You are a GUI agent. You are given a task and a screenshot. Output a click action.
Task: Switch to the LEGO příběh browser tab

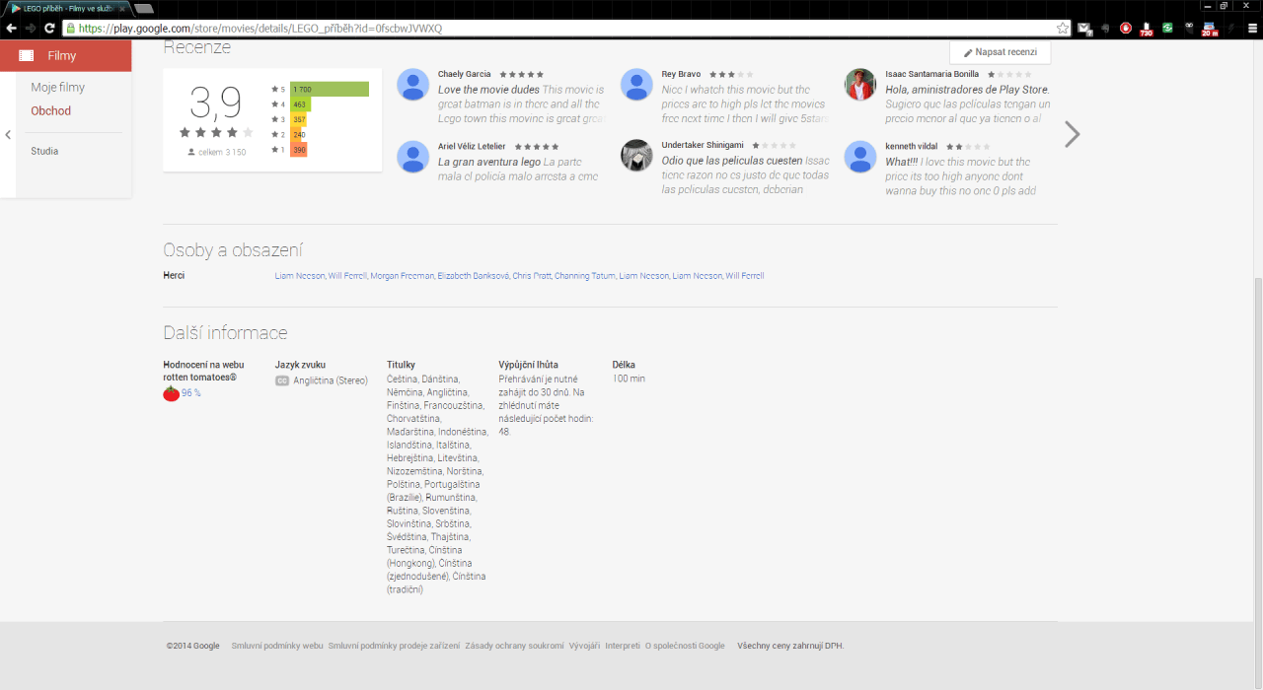(x=69, y=8)
